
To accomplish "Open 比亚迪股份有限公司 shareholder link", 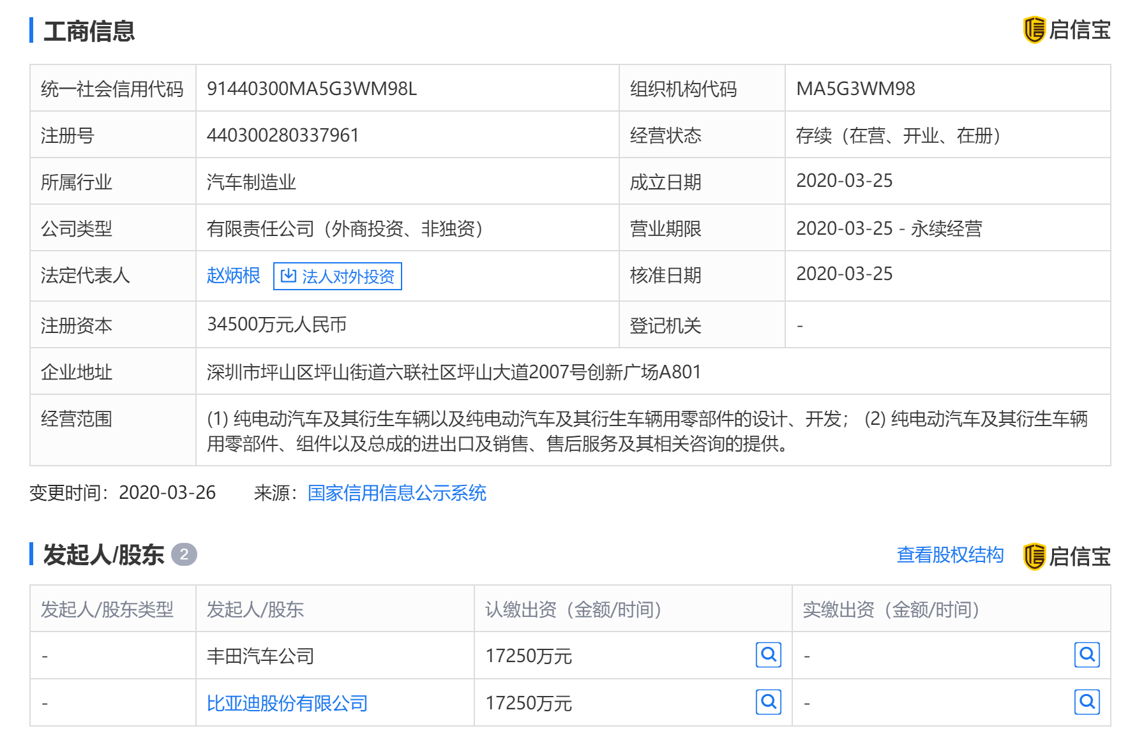I will 287,703.
